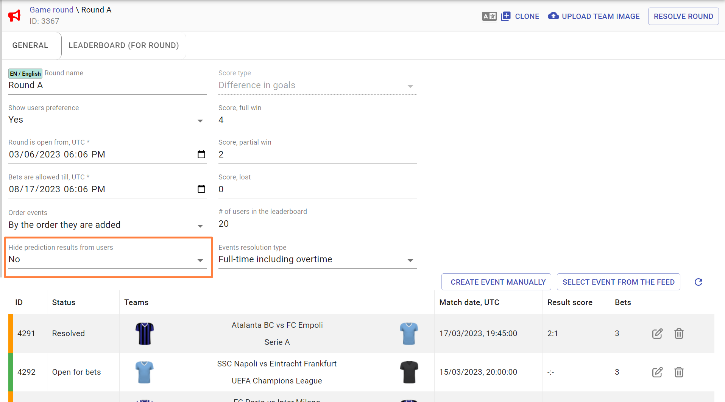This screenshot has width=725, height=402.
Task: Delete event 4292 using trash icon
Action: click(679, 372)
